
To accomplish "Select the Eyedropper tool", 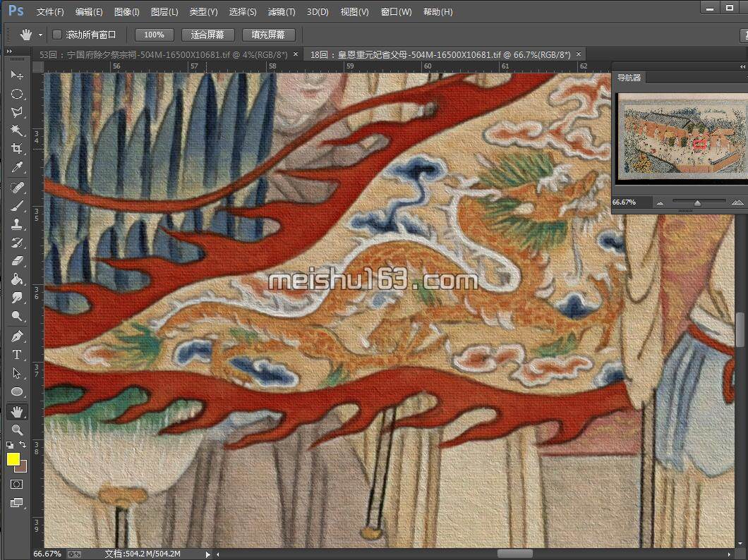I will click(x=17, y=167).
